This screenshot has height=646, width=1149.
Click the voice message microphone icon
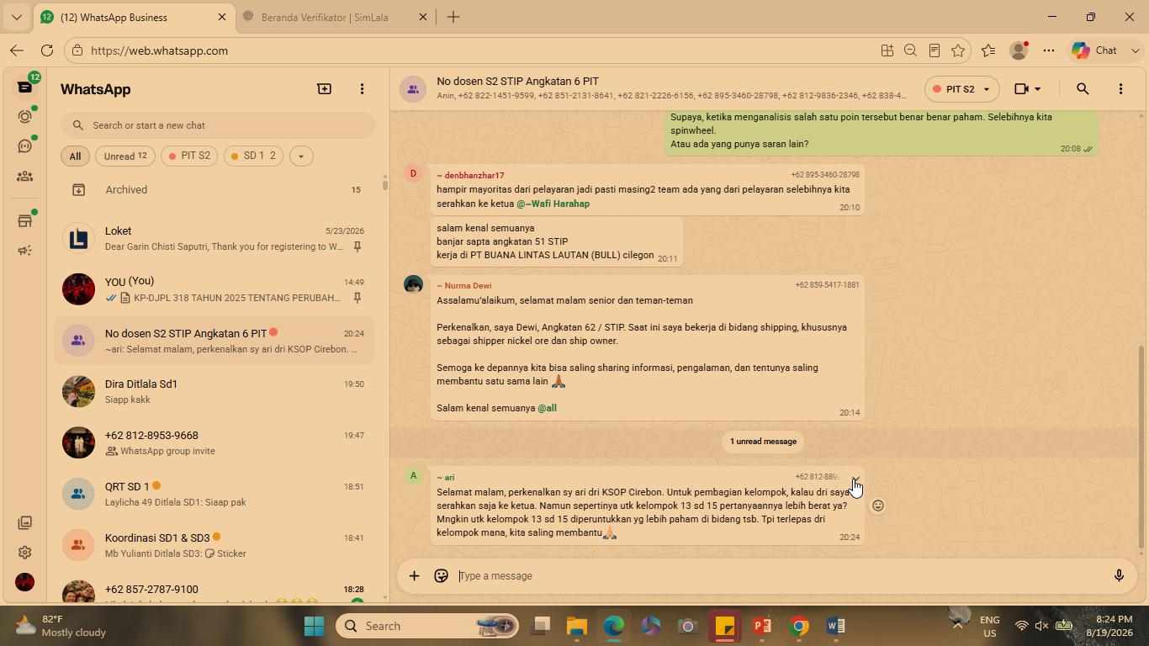point(1119,576)
